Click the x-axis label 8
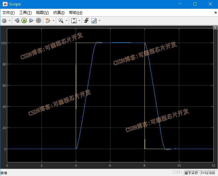218x176 pixels. coord(145,166)
